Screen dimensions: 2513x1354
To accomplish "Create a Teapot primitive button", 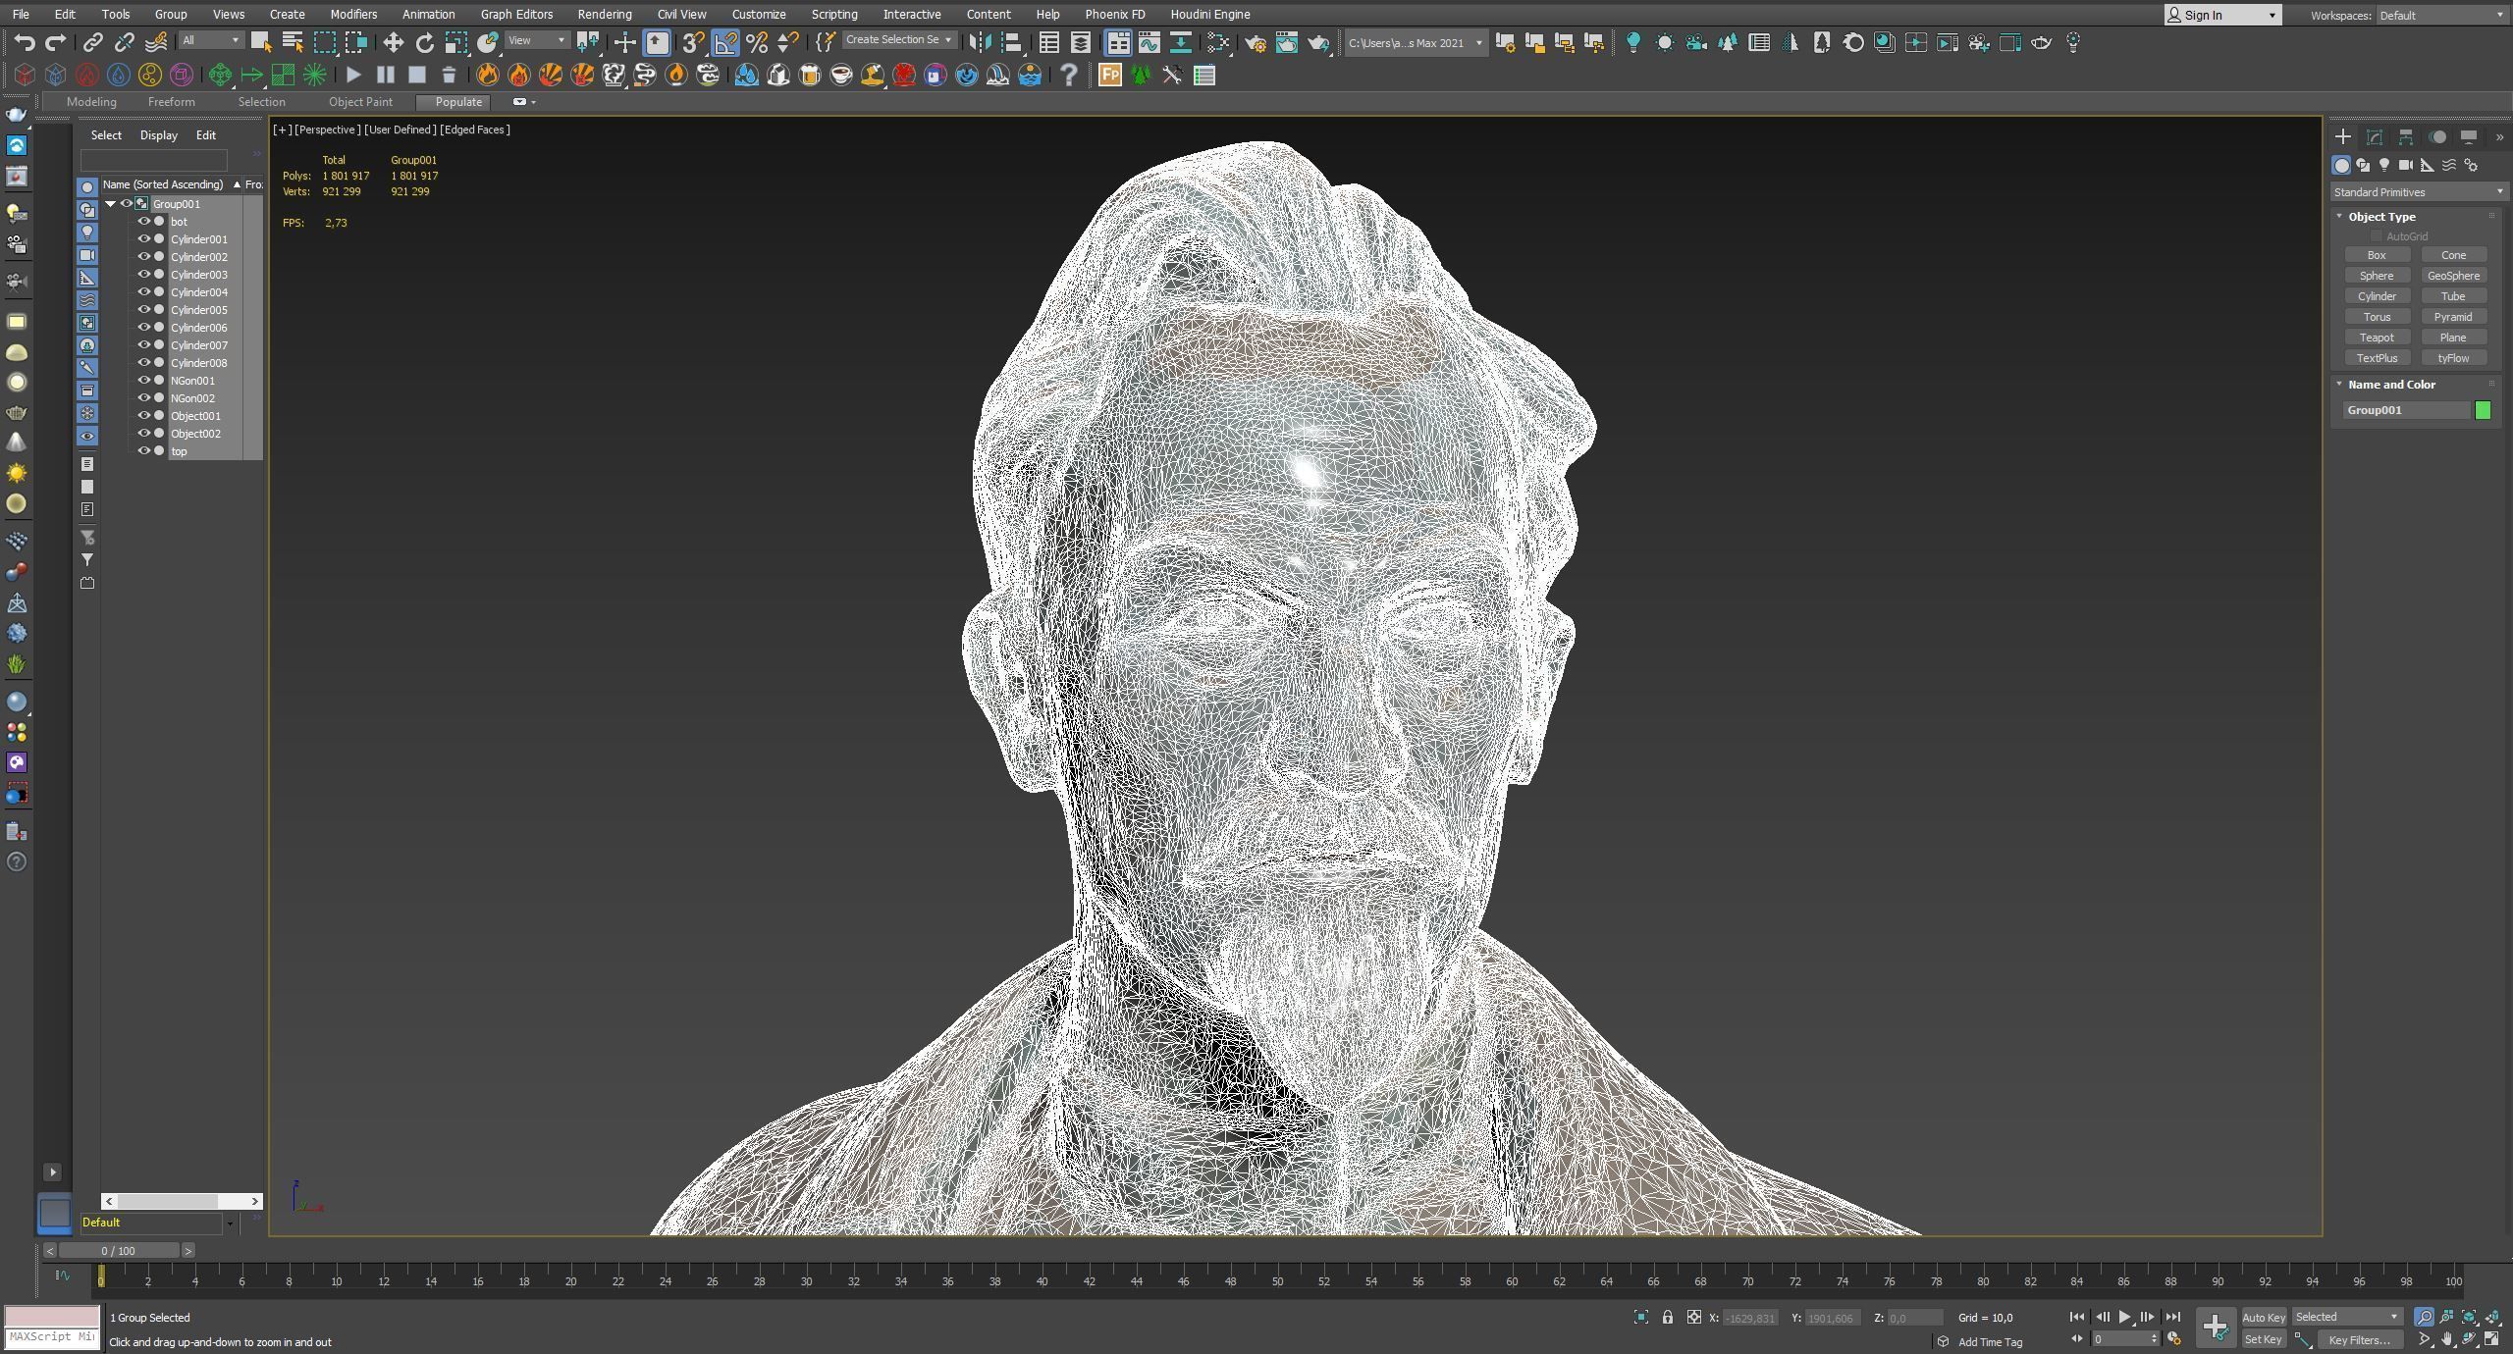I will [x=2377, y=338].
